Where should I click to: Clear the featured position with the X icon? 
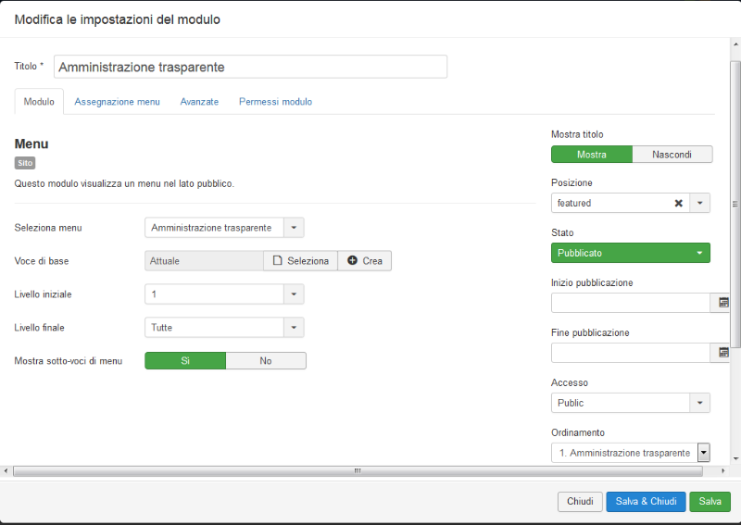[678, 203]
